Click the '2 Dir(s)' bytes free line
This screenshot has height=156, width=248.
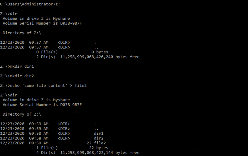tap(88, 57)
